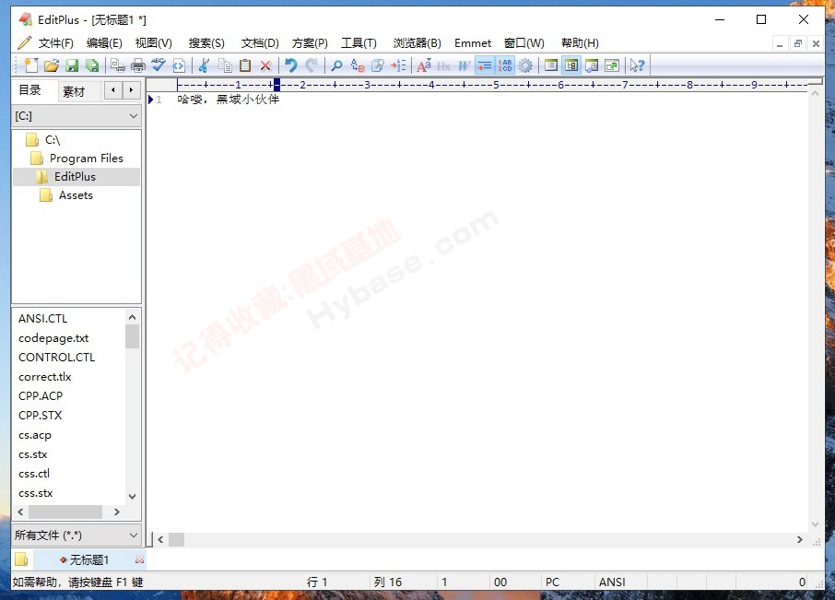Open Print Preview from the toolbar
This screenshot has width=835, height=600.
[x=118, y=65]
